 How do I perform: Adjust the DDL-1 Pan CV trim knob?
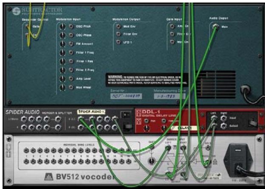point(147,128)
